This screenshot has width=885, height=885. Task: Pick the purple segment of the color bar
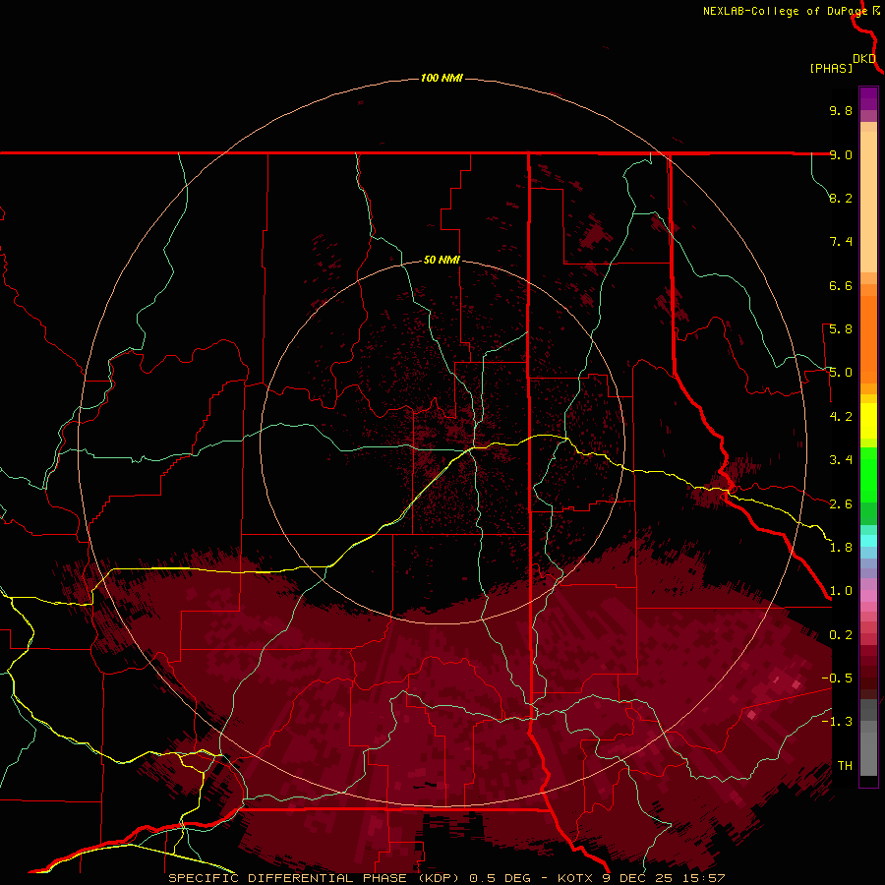868,98
